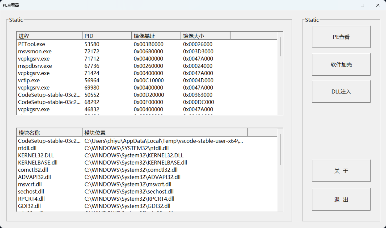Click the 镜像基址 column header
Image resolution: width=386 pixels, height=228 pixels.
(x=156, y=36)
